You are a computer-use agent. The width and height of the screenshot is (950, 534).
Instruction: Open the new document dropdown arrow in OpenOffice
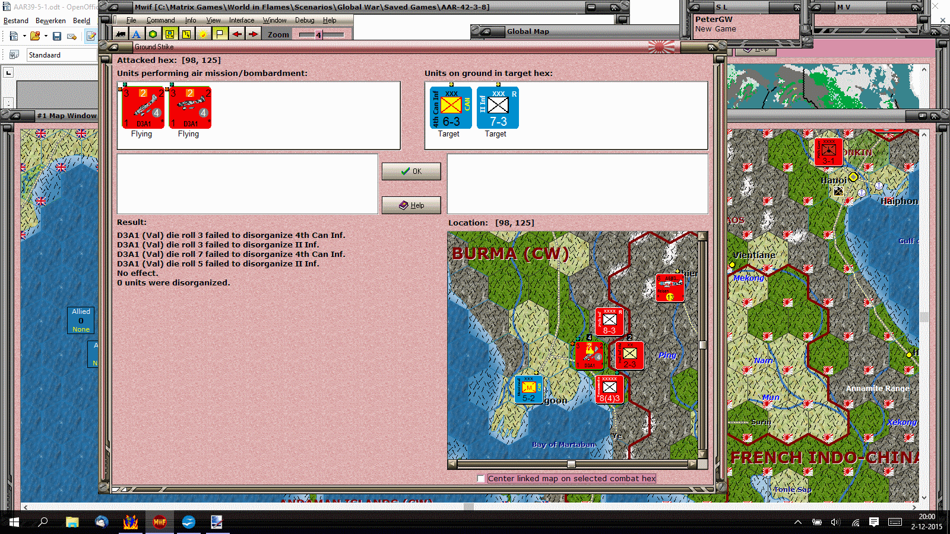click(24, 36)
